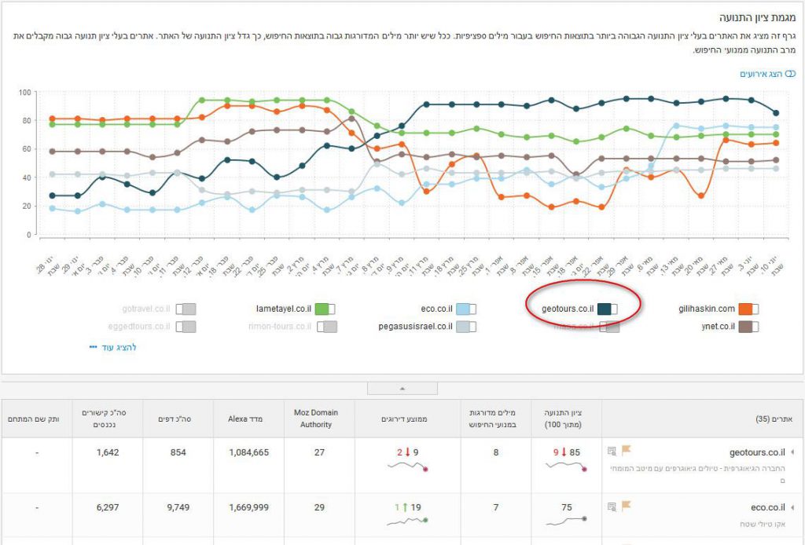Viewport: 805px width, 545px height.
Task: Click the events icon next to הצג אירועים
Action: pos(791,74)
